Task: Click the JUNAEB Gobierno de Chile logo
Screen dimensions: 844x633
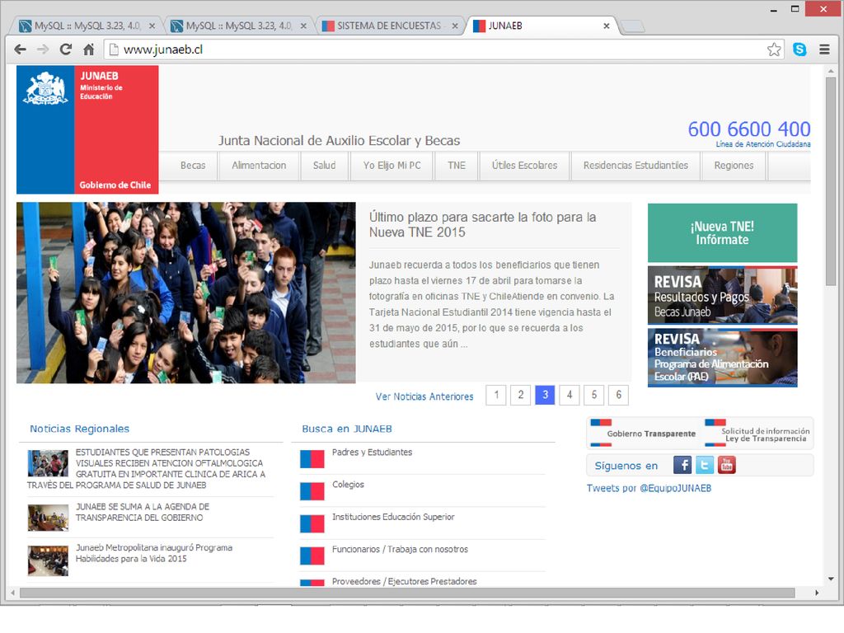Action: pyautogui.click(x=87, y=129)
